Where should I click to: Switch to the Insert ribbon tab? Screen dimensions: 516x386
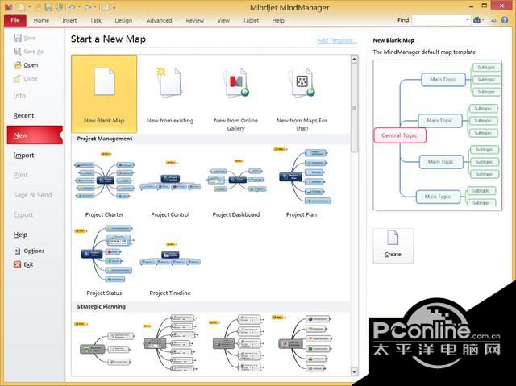pyautogui.click(x=69, y=20)
